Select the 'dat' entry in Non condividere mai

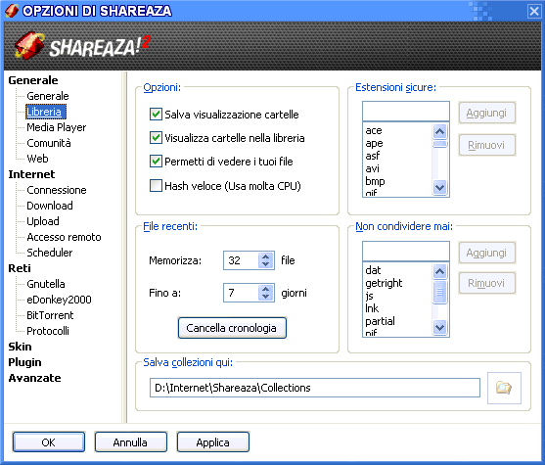pos(373,270)
